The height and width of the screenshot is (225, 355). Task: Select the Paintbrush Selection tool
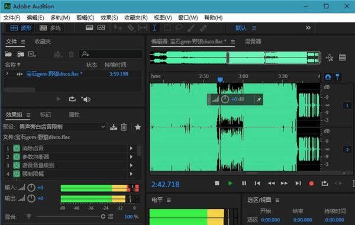[x=191, y=28]
